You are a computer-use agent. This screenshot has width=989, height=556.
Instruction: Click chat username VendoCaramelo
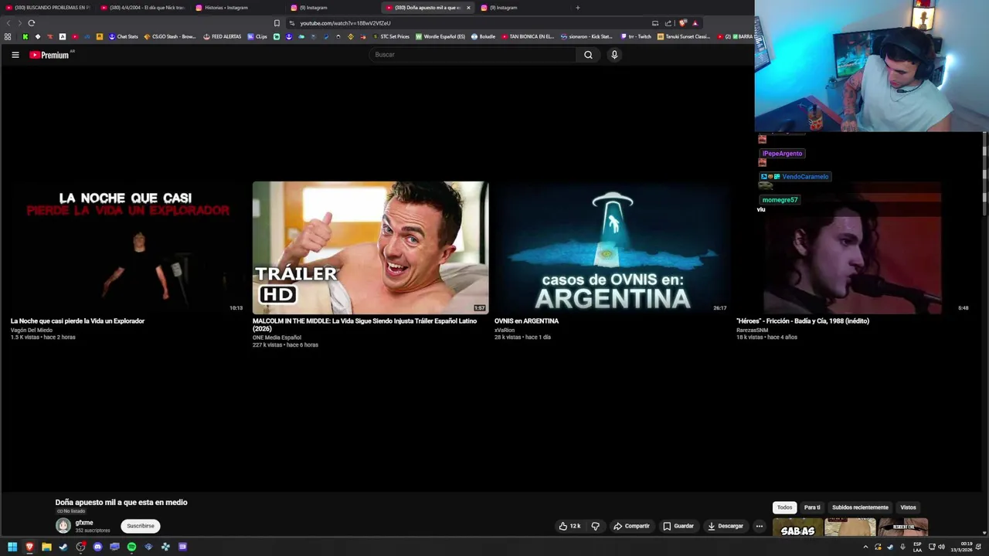tap(804, 177)
